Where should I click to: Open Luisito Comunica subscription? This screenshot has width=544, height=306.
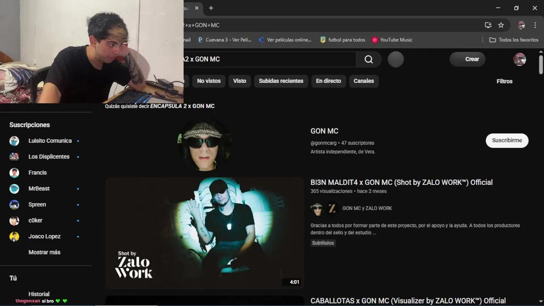(x=46, y=141)
